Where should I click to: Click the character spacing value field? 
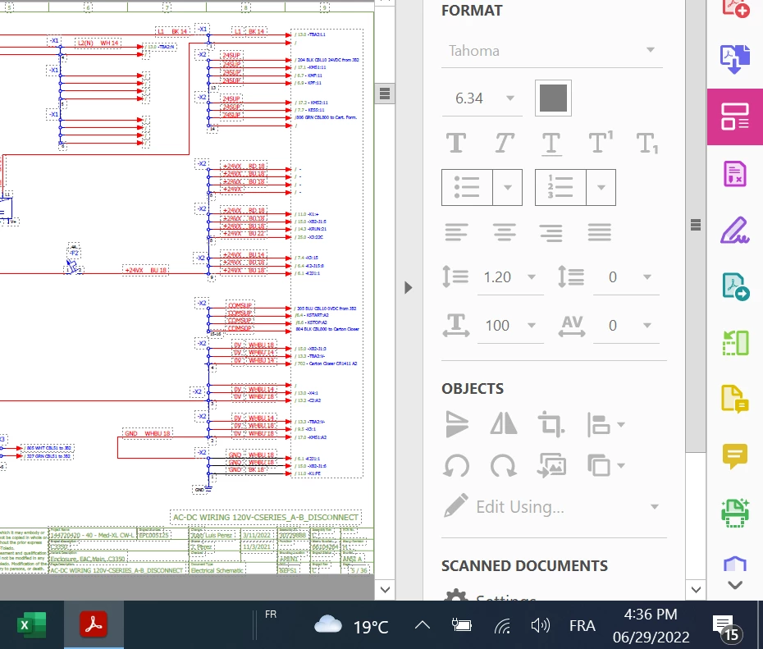point(613,326)
